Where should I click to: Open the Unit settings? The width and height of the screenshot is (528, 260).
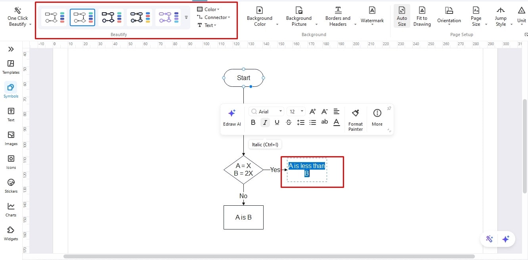(522, 17)
